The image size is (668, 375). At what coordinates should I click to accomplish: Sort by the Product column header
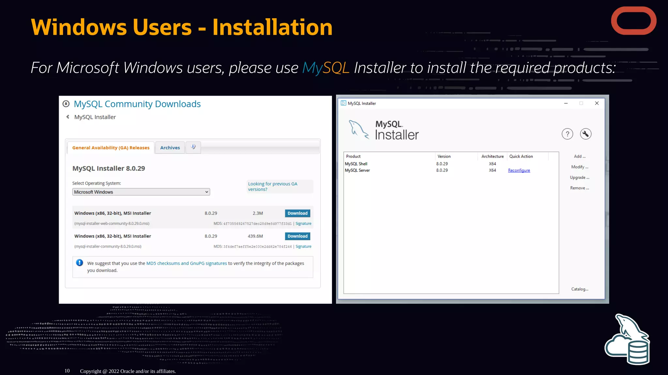pos(389,156)
